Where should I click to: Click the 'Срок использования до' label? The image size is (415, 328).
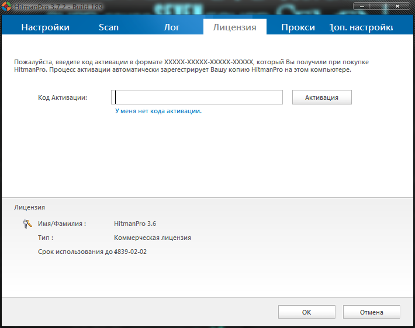coord(75,252)
